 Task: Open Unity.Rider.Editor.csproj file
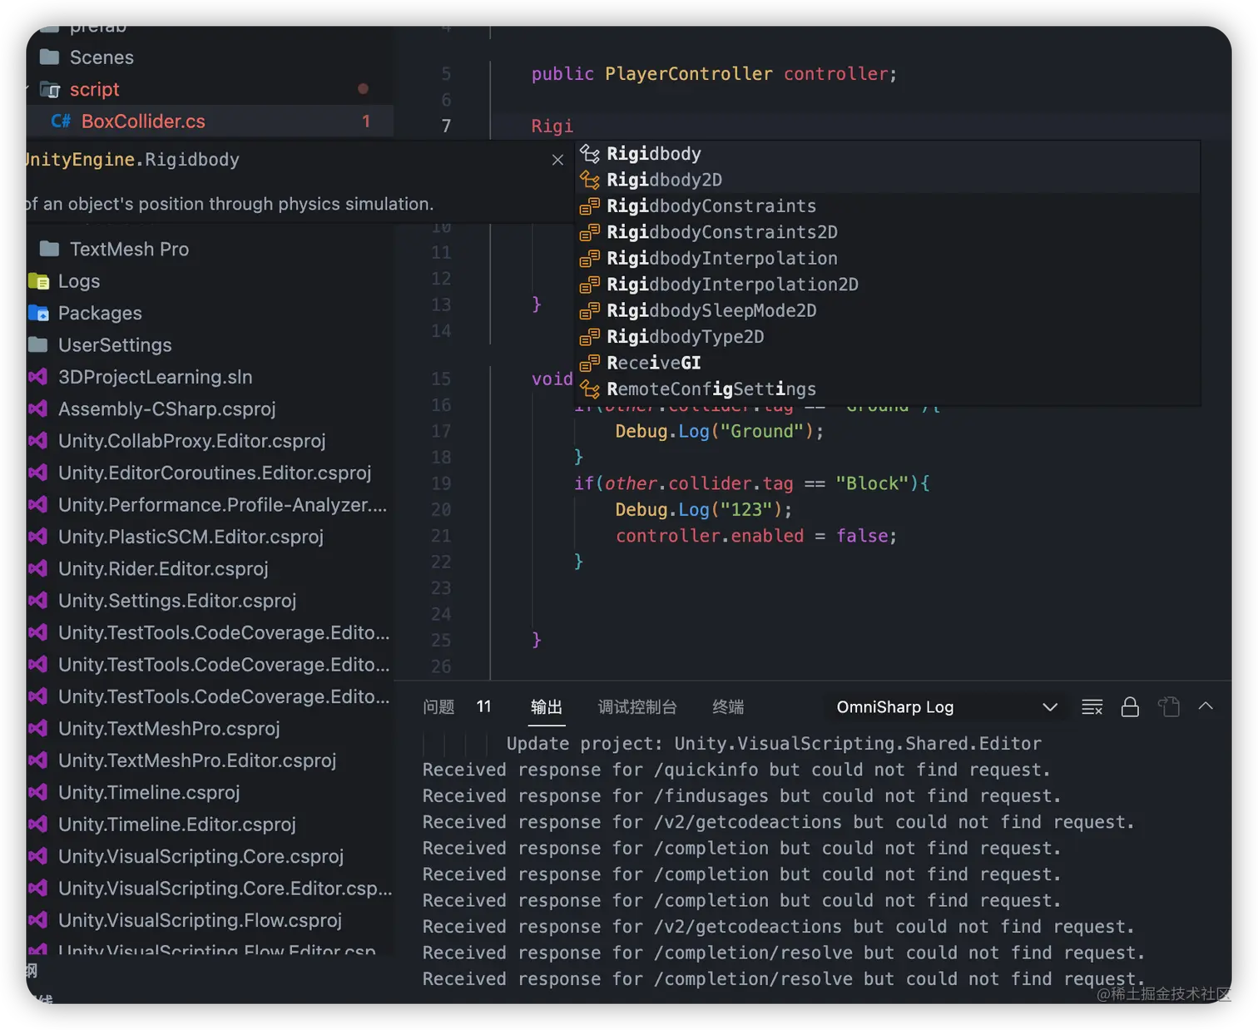pos(210,568)
